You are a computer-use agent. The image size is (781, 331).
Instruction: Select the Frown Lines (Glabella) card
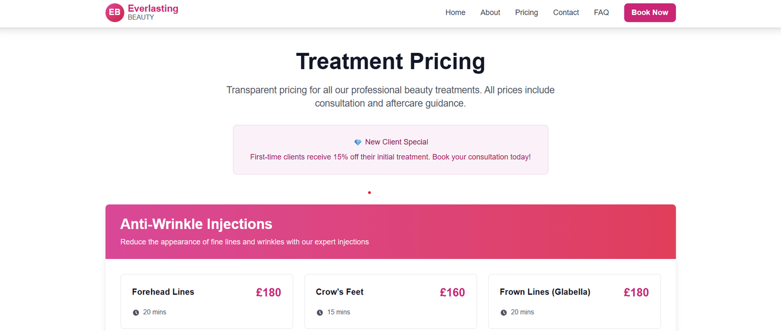point(575,302)
